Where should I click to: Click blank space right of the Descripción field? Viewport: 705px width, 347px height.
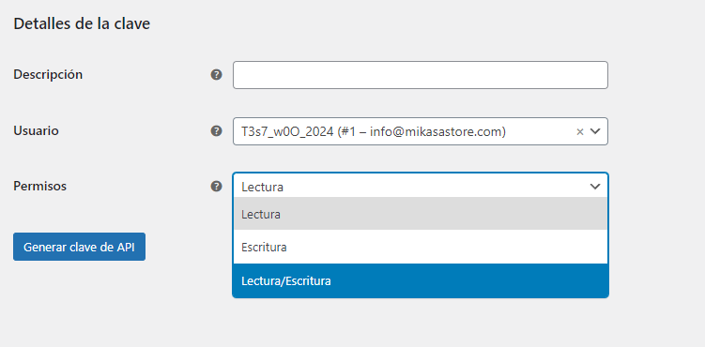[656, 75]
